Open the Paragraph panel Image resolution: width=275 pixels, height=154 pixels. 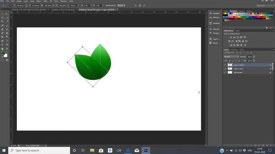[x=215, y=33]
